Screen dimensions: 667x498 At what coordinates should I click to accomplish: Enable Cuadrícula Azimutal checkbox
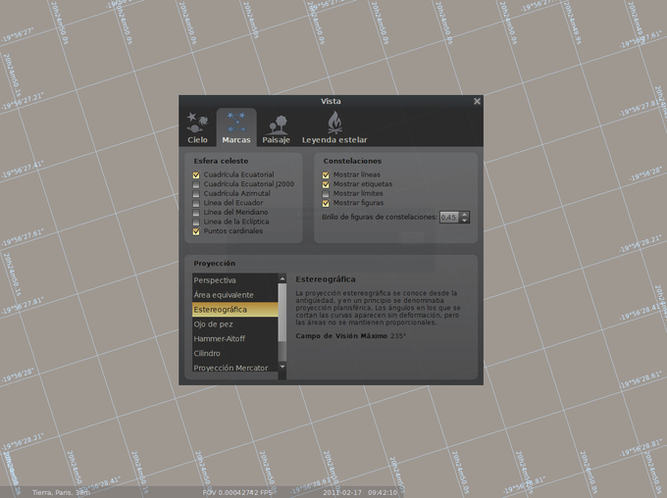[x=196, y=194]
